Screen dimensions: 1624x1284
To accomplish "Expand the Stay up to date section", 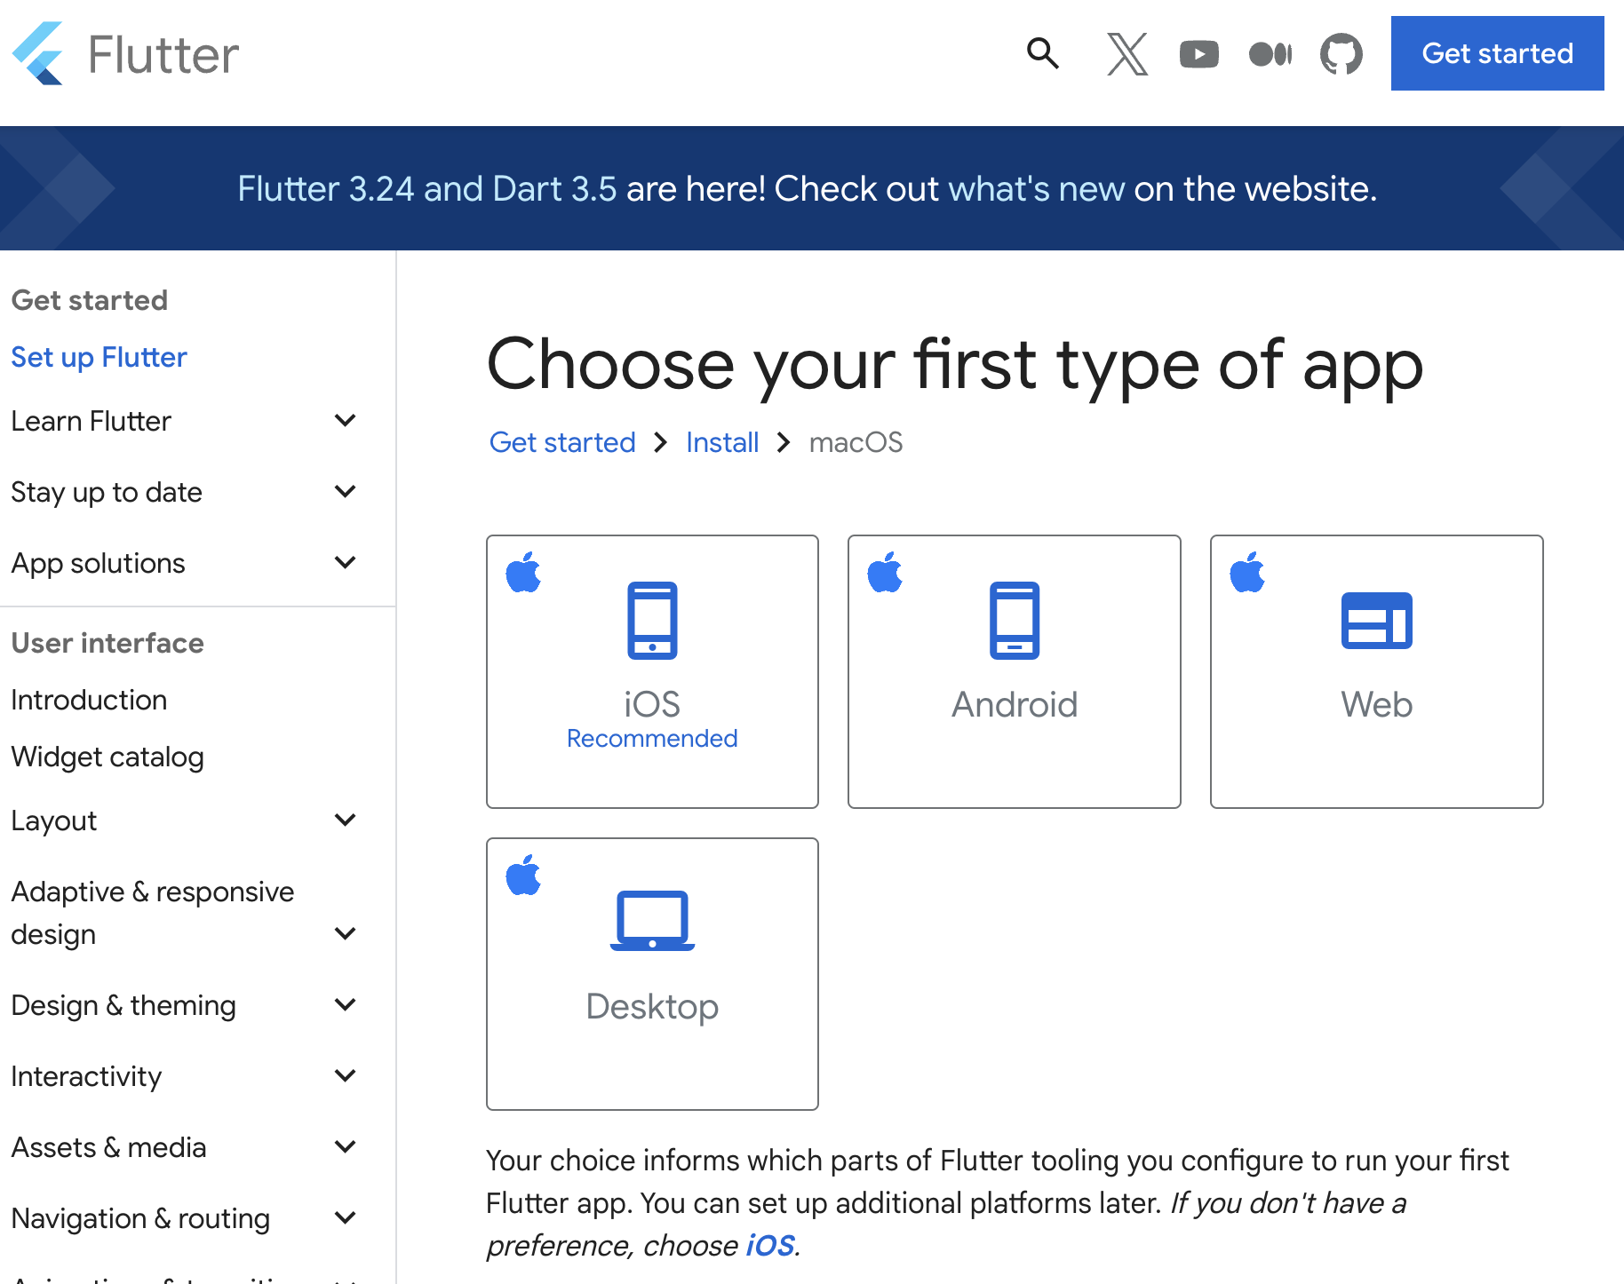I will coord(346,491).
